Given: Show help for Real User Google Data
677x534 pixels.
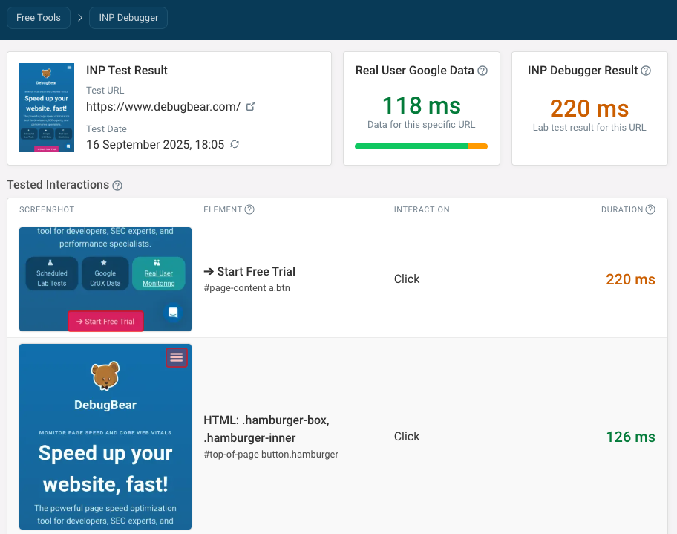Looking at the screenshot, I should coord(483,71).
